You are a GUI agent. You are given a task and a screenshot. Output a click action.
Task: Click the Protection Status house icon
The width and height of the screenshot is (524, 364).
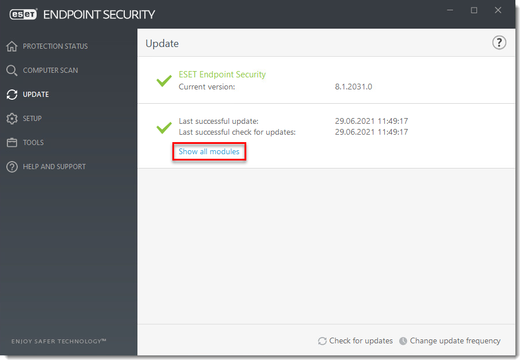[x=12, y=46]
